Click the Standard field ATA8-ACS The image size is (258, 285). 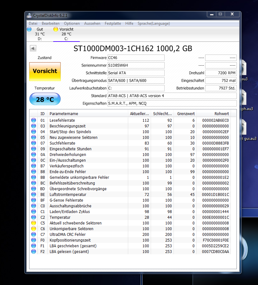[x=172, y=96]
